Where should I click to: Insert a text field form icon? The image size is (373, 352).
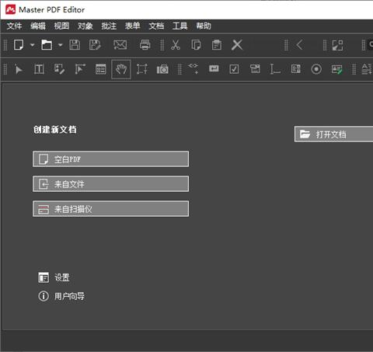214,68
